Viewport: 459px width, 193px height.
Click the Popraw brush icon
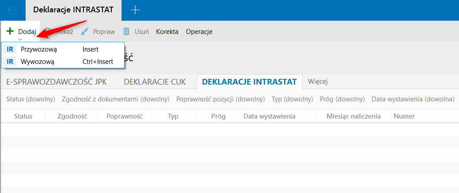tap(84, 32)
